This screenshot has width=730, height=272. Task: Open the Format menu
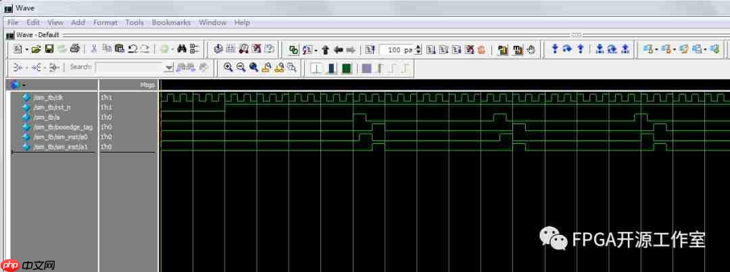(105, 22)
